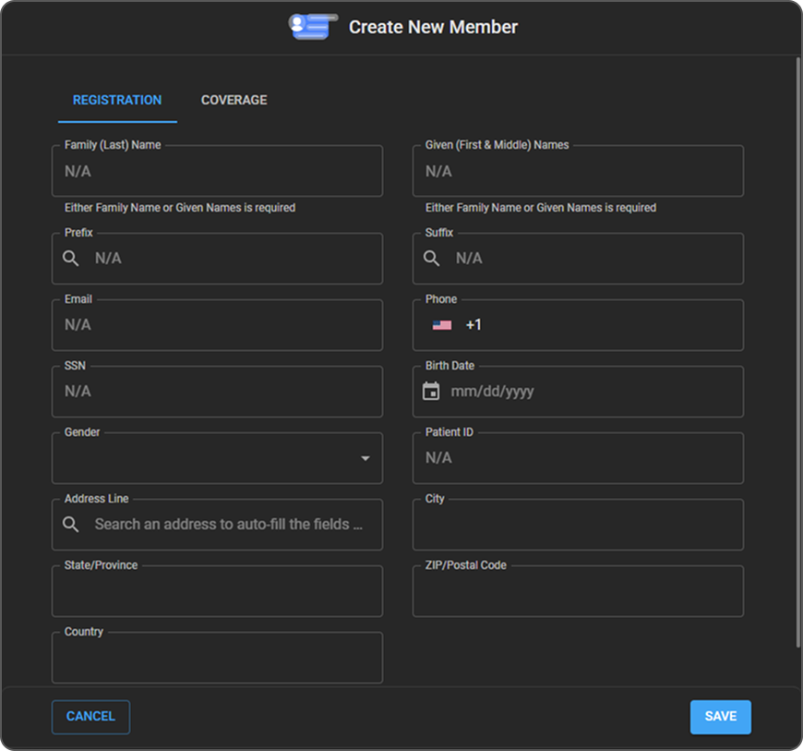Image resolution: width=803 pixels, height=751 pixels.
Task: Click the 'Create New Member' title text
Action: pos(433,27)
